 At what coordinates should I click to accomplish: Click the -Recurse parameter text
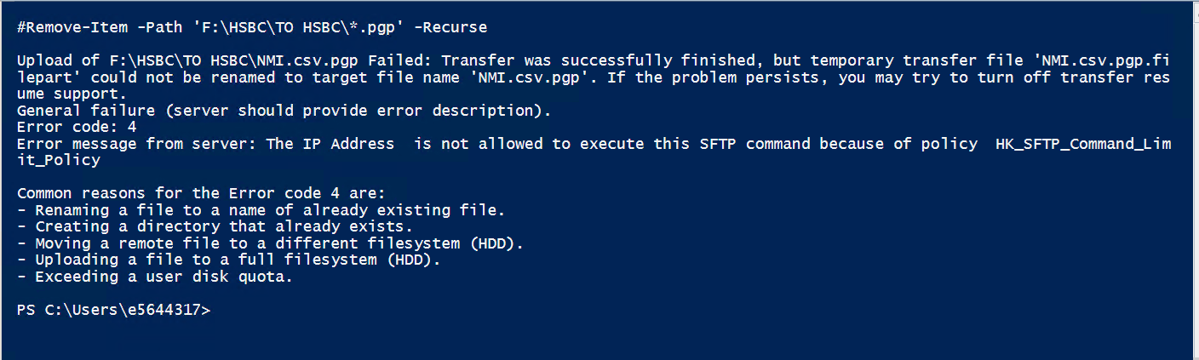coord(450,27)
